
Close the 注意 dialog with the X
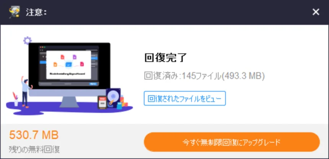(x=316, y=12)
